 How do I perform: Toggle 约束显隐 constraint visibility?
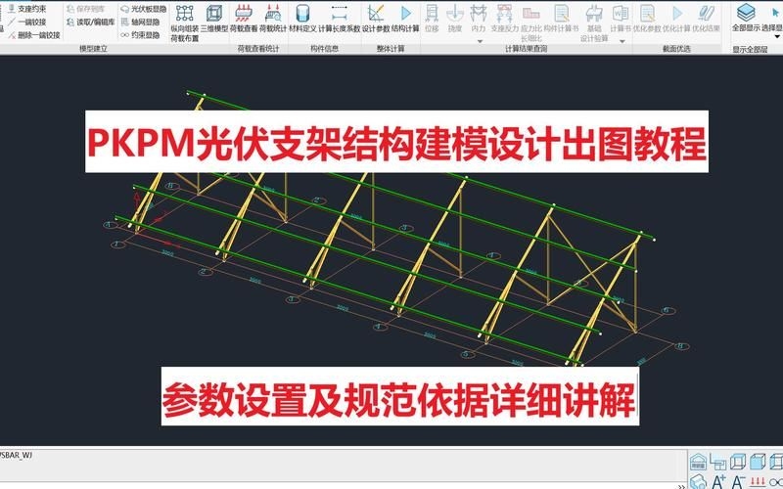coord(145,34)
